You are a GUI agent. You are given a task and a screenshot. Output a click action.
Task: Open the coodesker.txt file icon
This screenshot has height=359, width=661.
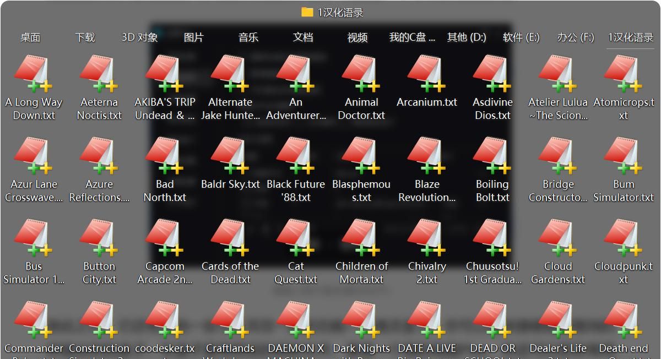tap(165, 319)
